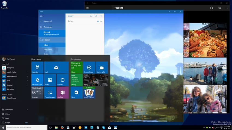Open the Xbox tile
232x130 pixels.
(x=76, y=67)
